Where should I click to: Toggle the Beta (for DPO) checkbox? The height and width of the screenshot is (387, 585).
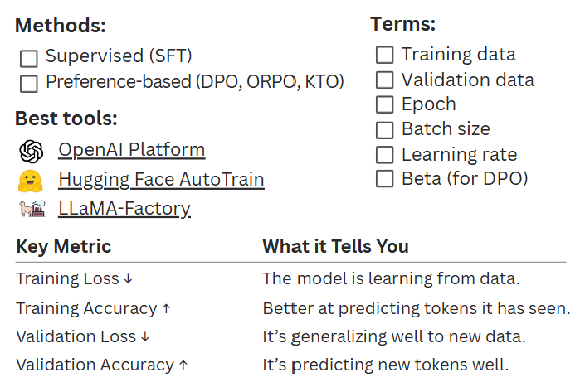click(x=384, y=179)
